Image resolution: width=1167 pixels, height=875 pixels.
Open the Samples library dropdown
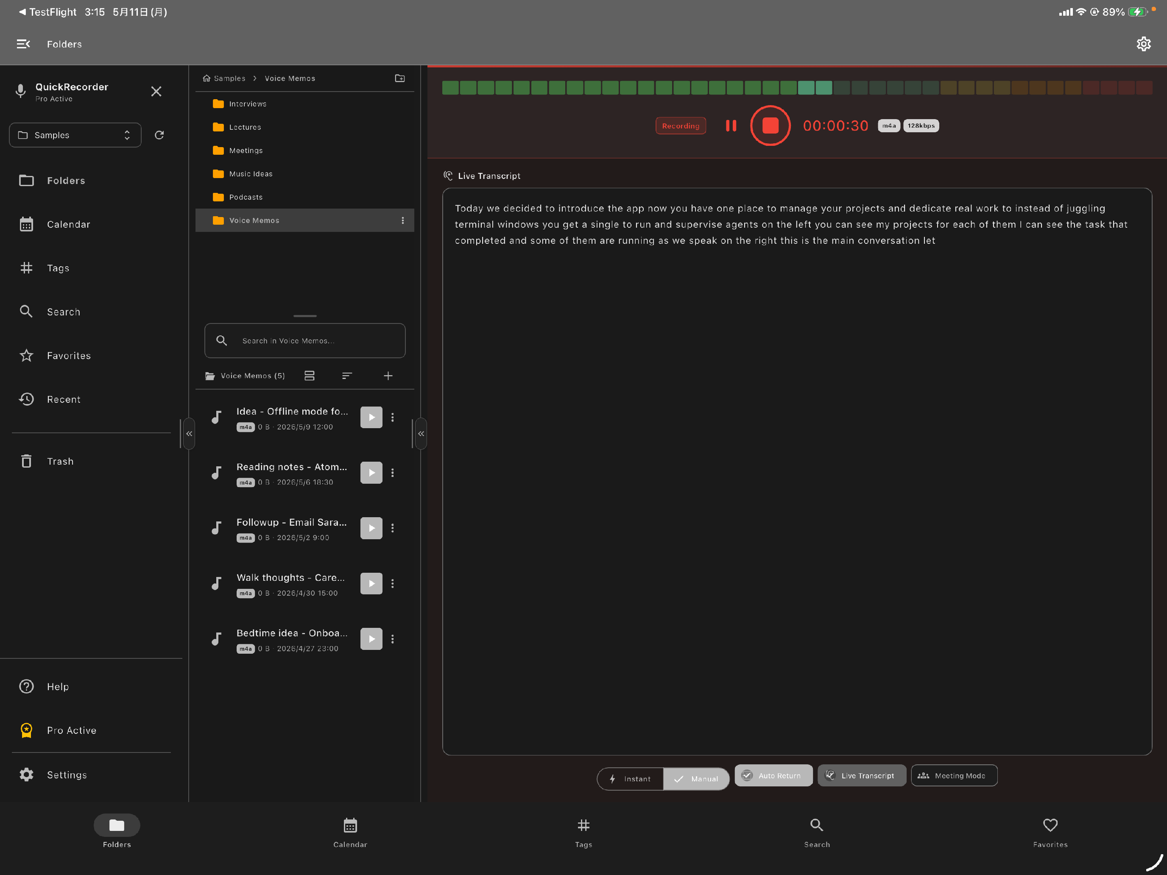click(75, 135)
